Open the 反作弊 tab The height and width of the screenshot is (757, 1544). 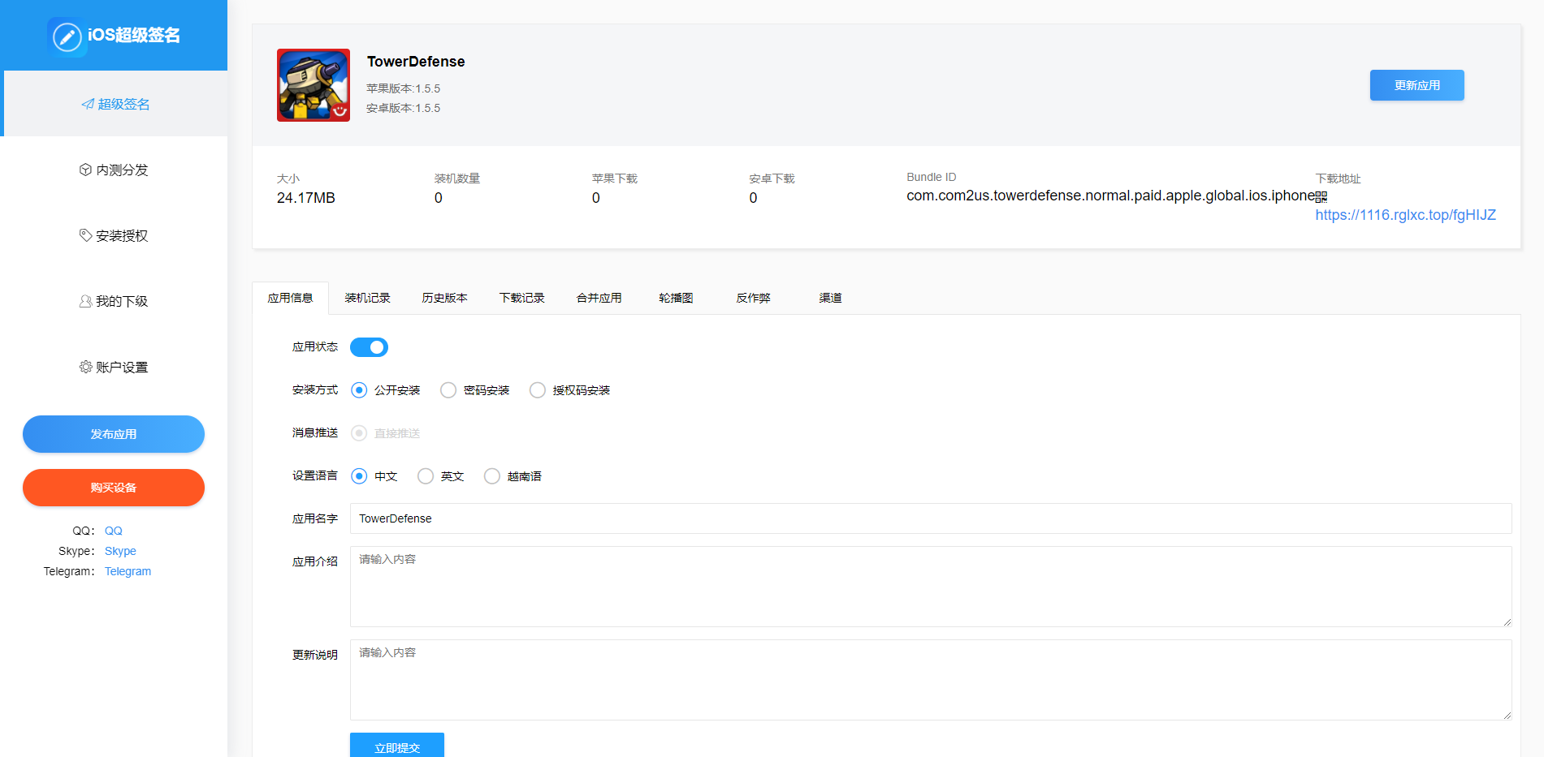[x=754, y=298]
